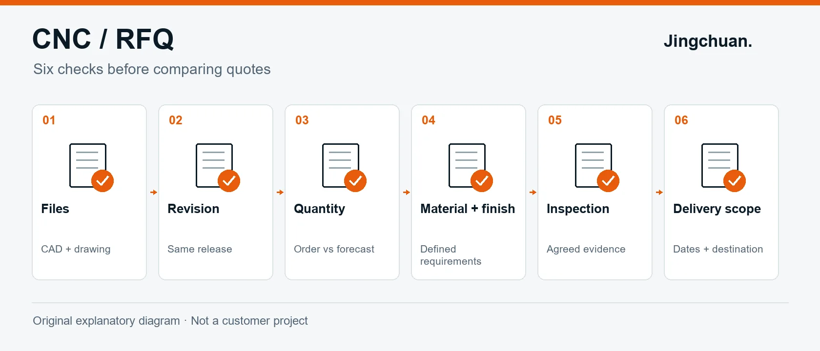Screen dimensions: 820x351
Task: Click the document icon in the Quantity card
Action: (x=344, y=167)
